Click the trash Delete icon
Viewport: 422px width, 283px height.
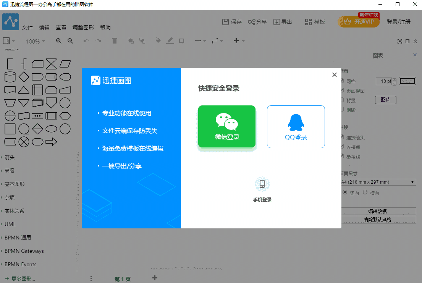click(114, 41)
